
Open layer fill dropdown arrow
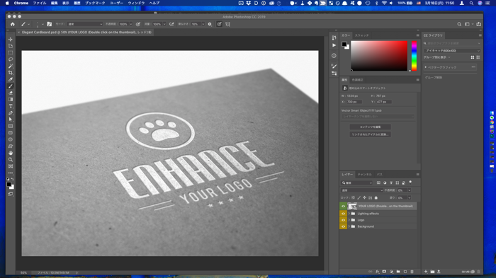(x=410, y=198)
